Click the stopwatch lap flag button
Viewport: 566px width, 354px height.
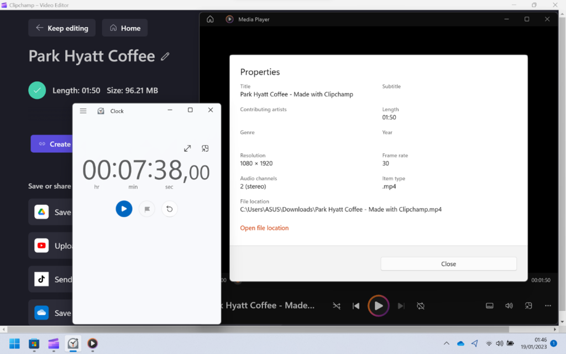point(147,209)
